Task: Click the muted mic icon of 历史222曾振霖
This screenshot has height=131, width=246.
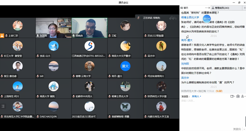Action: pyautogui.click(x=145, y=36)
